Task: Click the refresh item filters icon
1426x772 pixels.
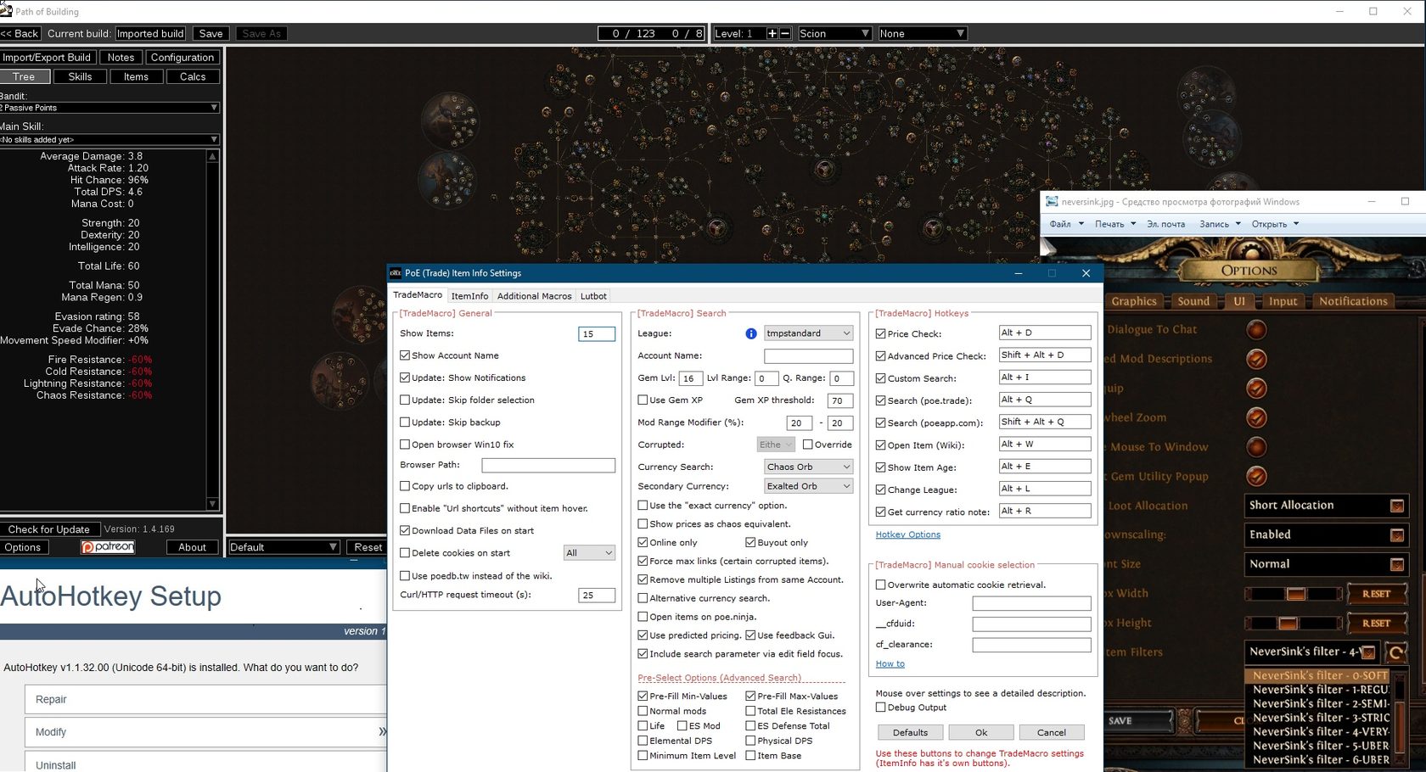Action: [1395, 652]
